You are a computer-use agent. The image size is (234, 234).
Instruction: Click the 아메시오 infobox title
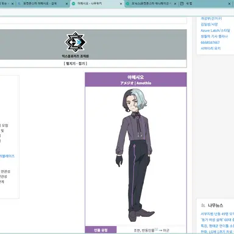tap(135, 77)
